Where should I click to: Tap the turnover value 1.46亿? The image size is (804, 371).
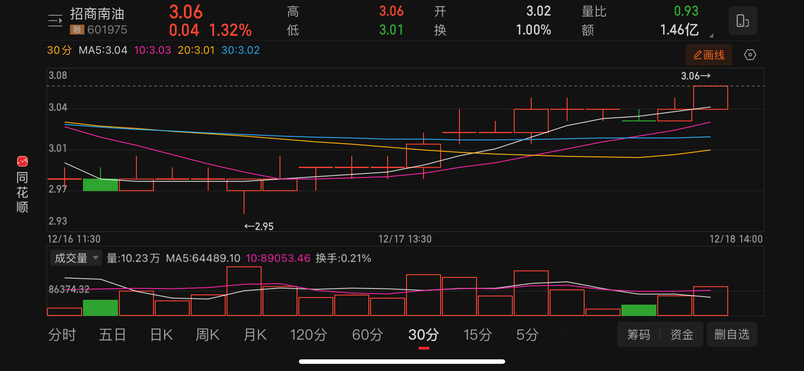[679, 30]
